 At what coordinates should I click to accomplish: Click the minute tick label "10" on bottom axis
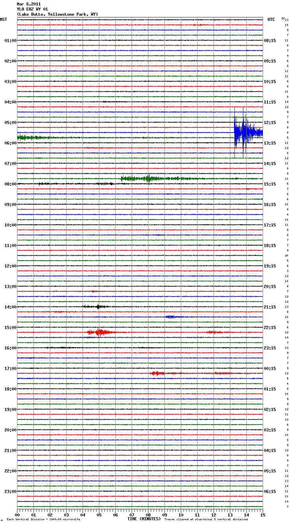[181, 515]
